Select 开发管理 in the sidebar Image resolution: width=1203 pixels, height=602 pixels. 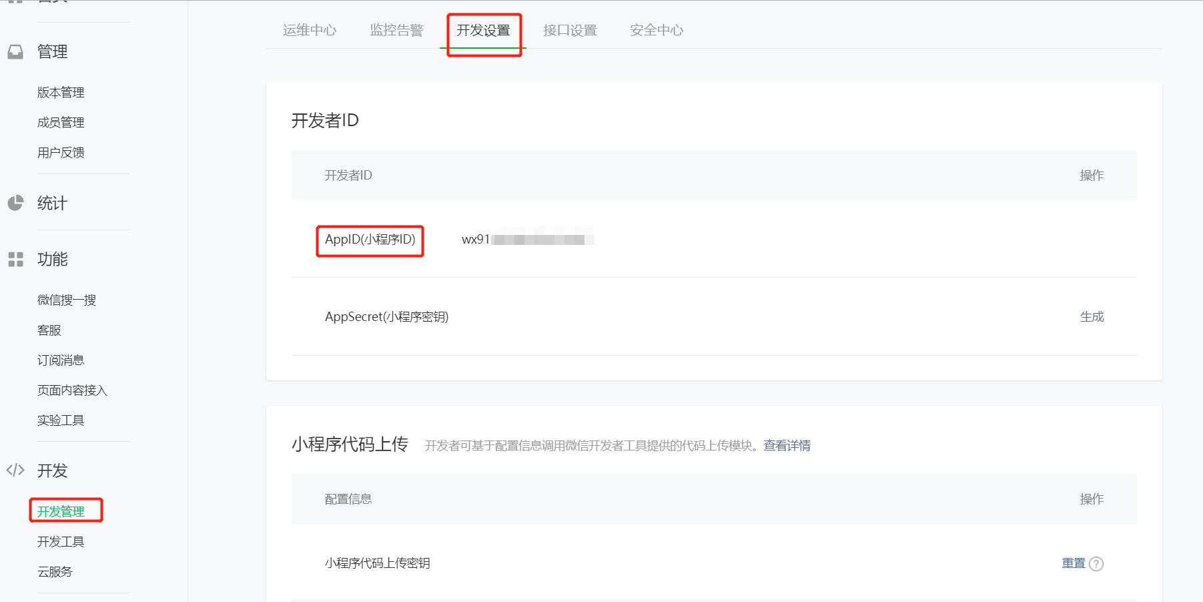coord(61,511)
